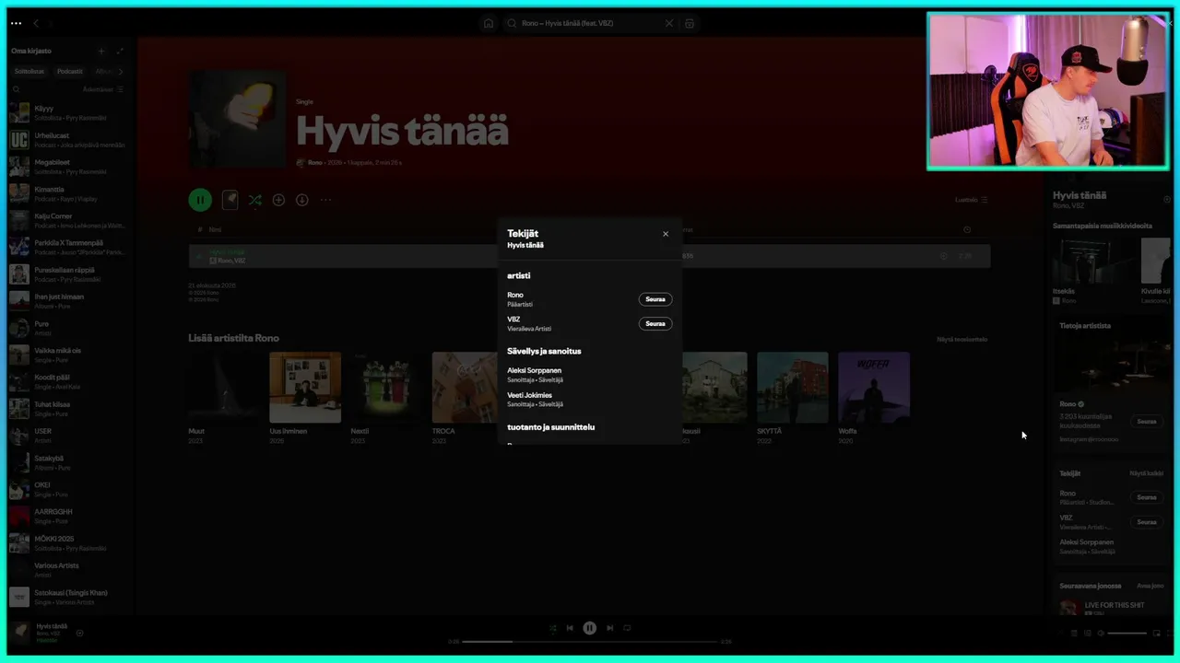Open Itsekäs music video thumbnail
1180x663 pixels.
(x=1093, y=261)
